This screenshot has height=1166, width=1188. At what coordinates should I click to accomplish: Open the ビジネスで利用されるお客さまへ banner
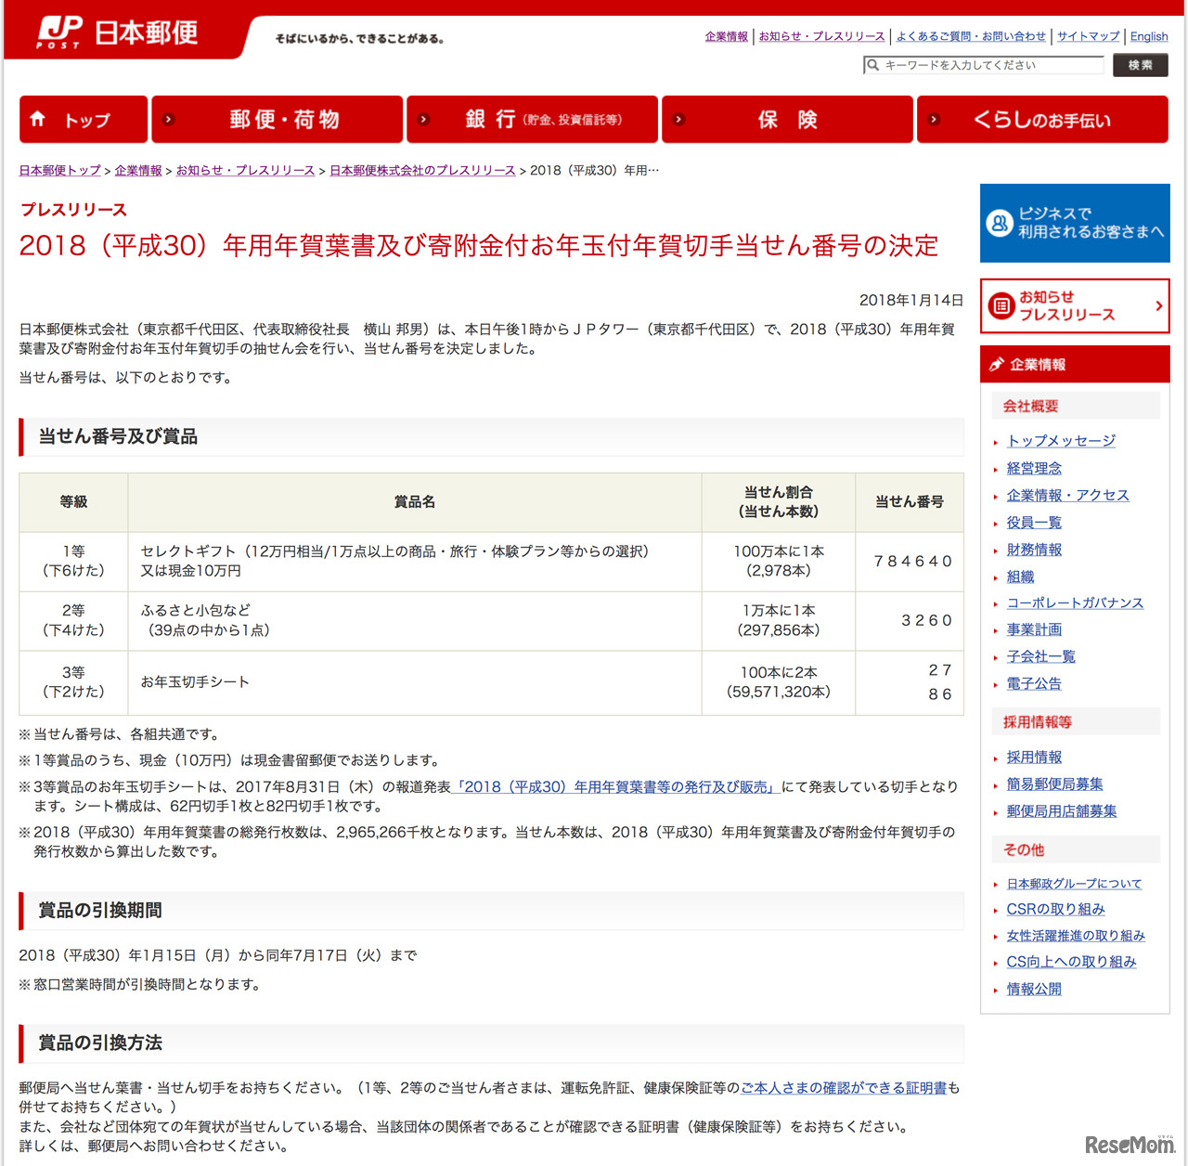coord(1074,222)
